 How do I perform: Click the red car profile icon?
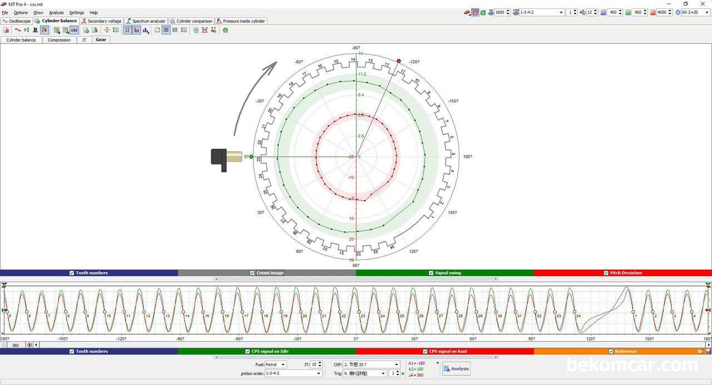[467, 12]
